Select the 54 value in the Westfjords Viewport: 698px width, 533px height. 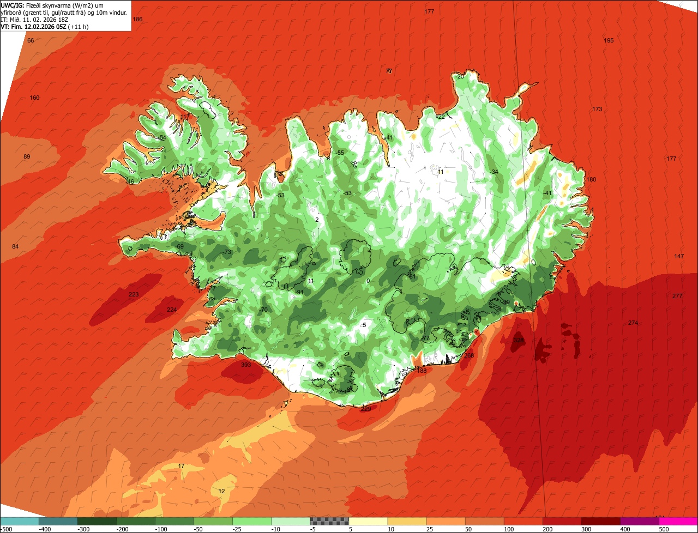coord(163,137)
